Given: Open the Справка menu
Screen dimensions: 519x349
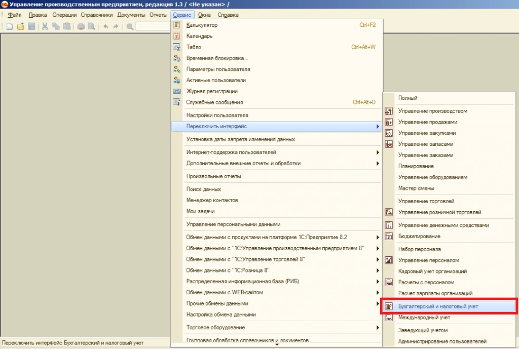Looking at the screenshot, I should pos(228,15).
